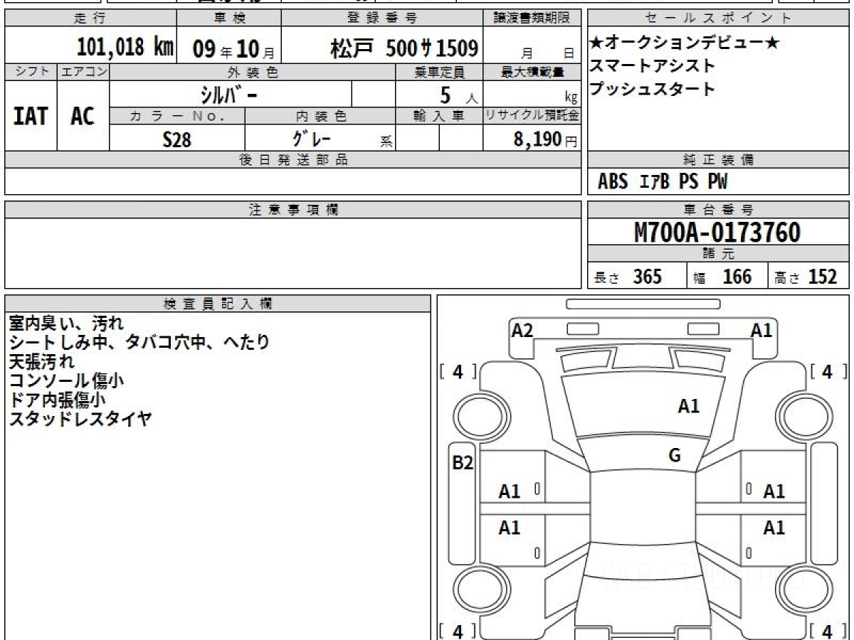Click the G mark on windshield

click(x=675, y=456)
